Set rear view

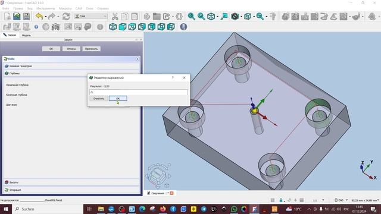point(152,27)
